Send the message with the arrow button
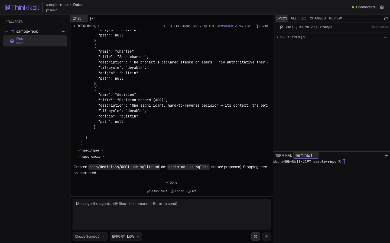 coord(266,237)
